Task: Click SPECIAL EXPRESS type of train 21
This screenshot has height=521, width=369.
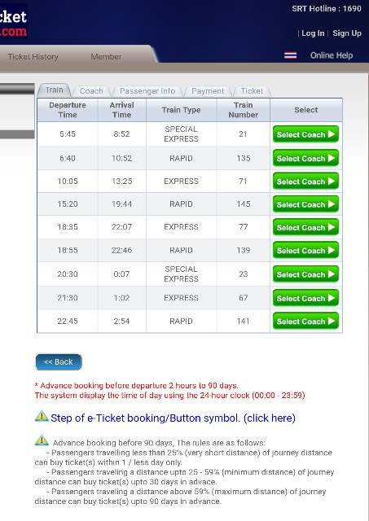Action: tap(181, 134)
